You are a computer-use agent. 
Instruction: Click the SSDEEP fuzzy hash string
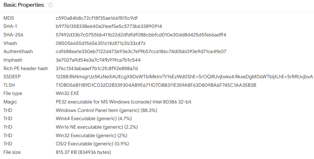184,76
